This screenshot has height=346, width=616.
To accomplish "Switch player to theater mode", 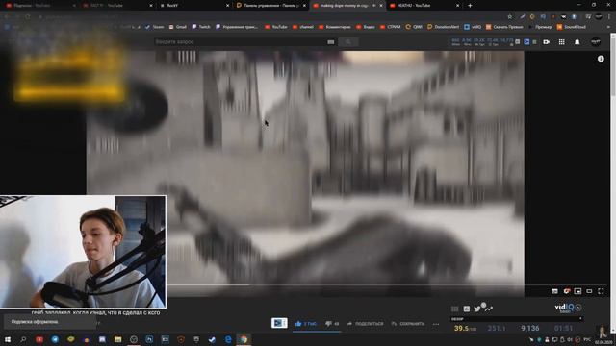I will (589, 291).
